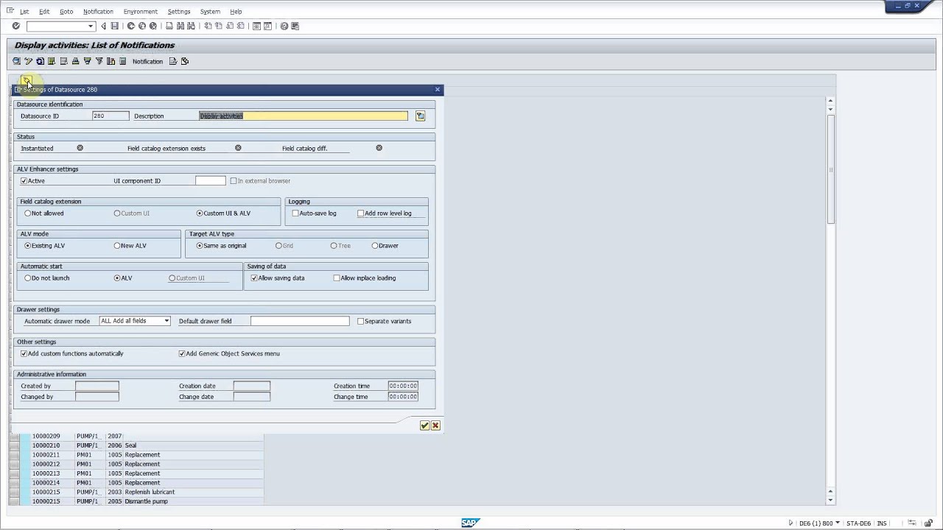The image size is (943, 530).
Task: Go to First Page icon
Action: [208, 26]
